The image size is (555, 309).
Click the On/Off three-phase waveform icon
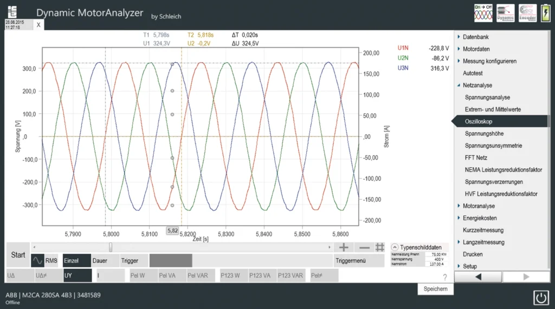(x=483, y=12)
